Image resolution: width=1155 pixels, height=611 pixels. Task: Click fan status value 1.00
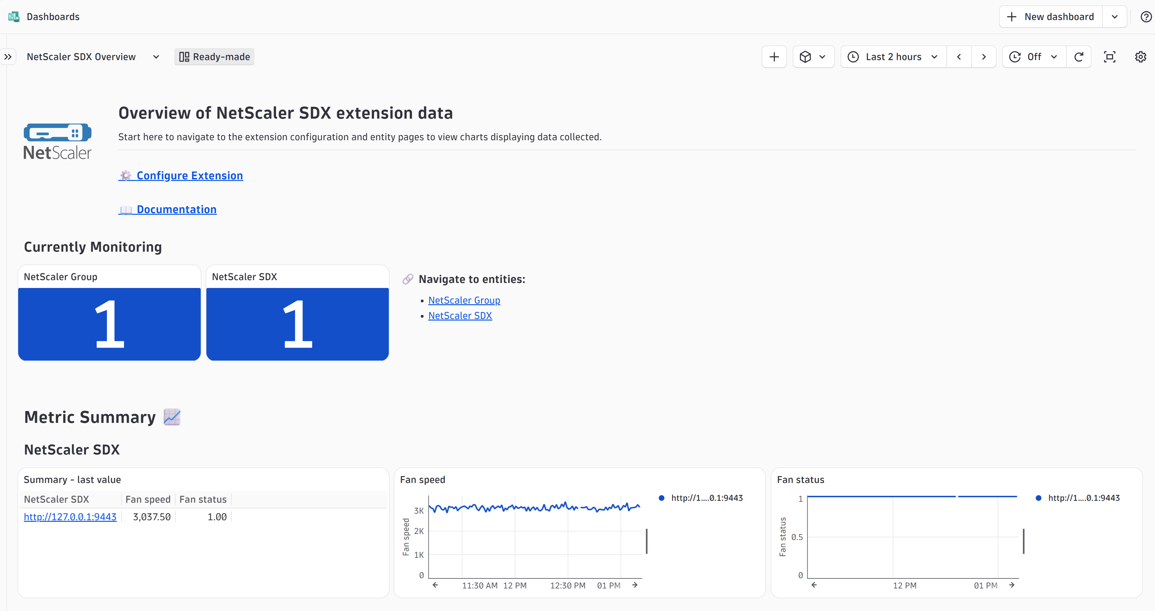click(217, 517)
